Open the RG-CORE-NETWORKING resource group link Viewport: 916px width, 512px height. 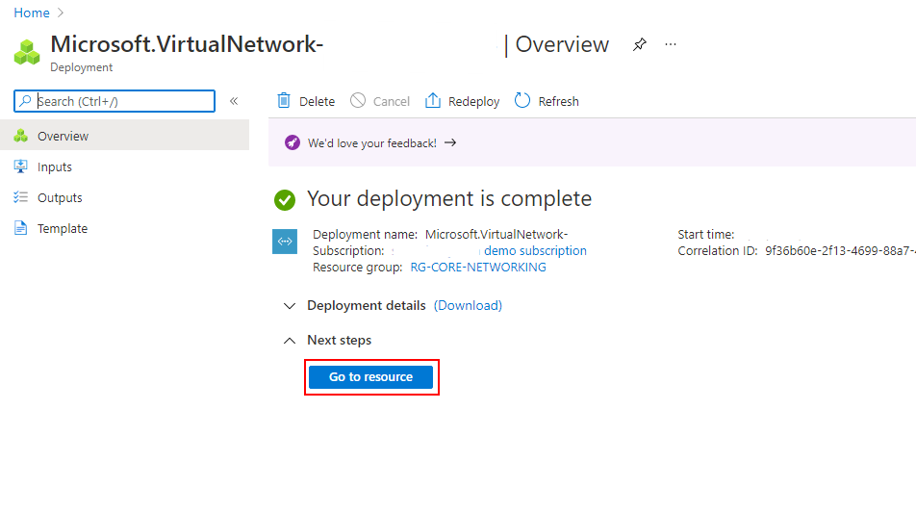[x=478, y=268]
